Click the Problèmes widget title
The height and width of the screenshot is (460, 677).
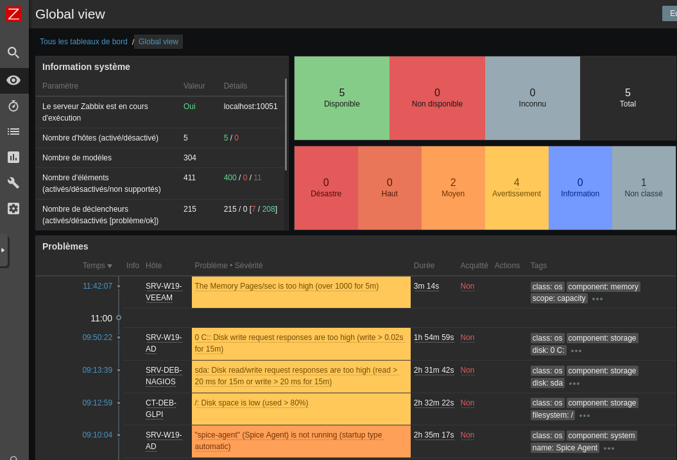click(x=65, y=246)
